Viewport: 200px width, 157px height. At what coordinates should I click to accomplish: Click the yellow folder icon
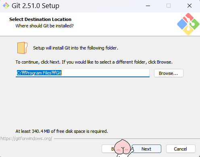point(22,48)
